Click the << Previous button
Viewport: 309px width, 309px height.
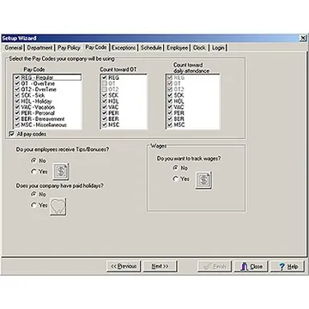[124, 266]
